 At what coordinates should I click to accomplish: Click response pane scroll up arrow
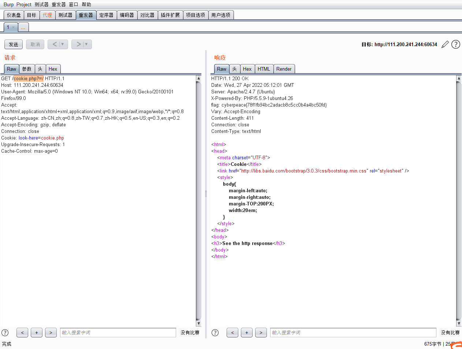[x=459, y=78]
